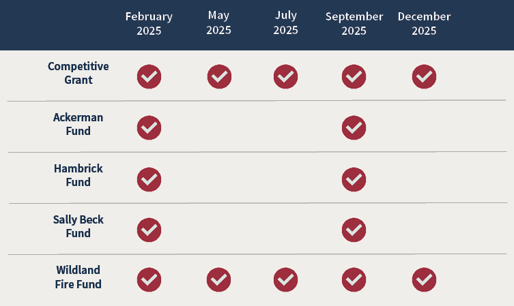
Task: Select the December 2025 column header
Action: point(424,24)
